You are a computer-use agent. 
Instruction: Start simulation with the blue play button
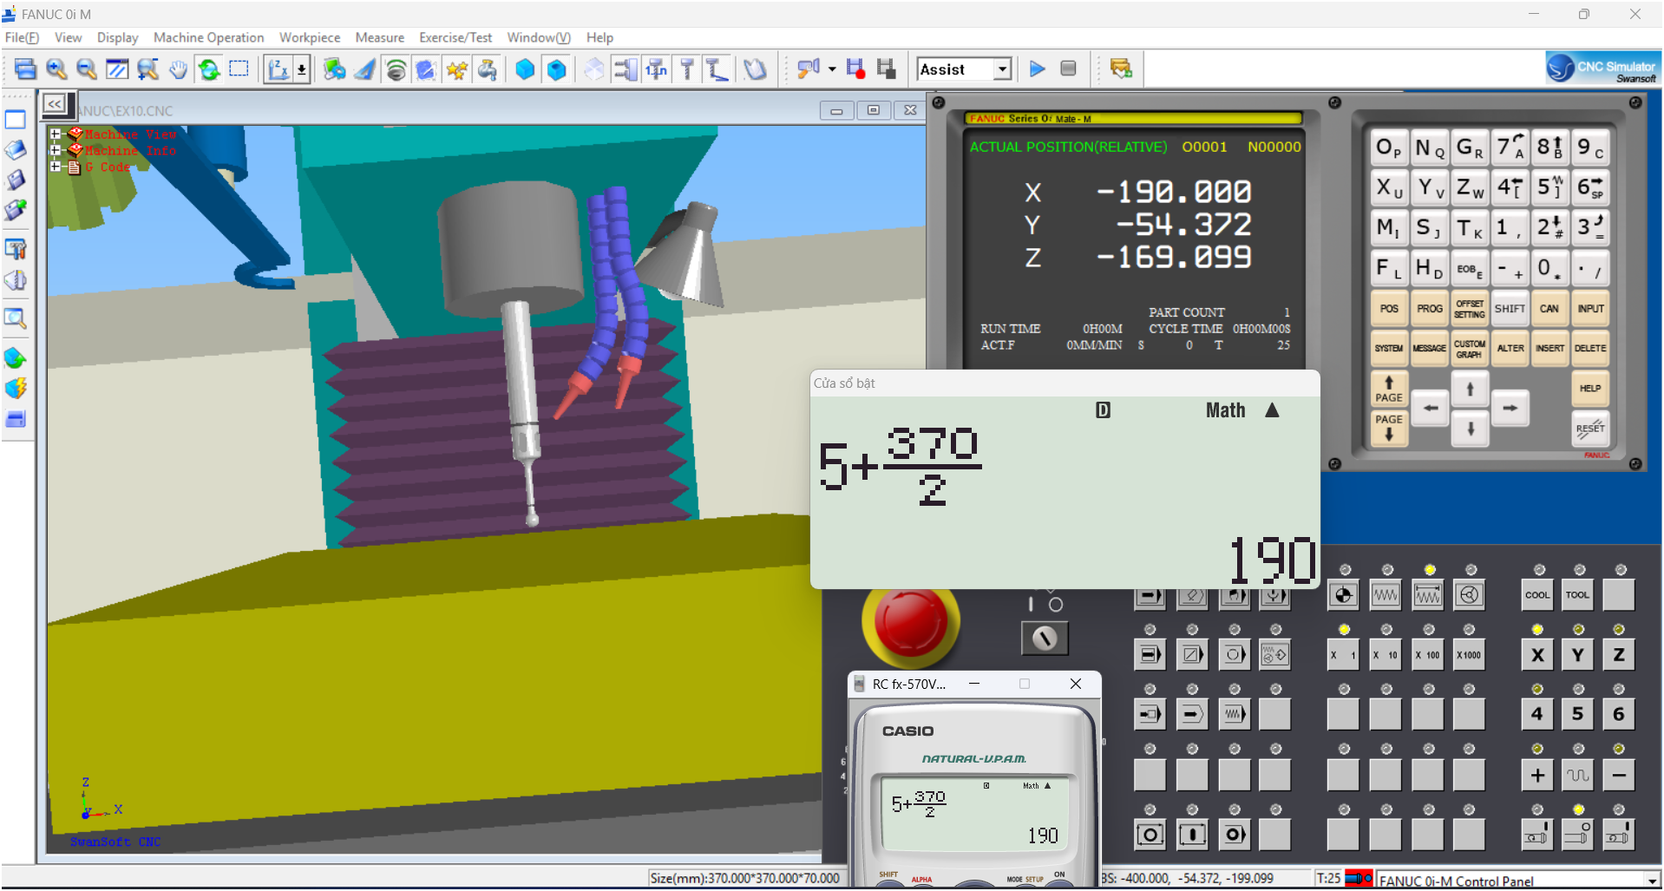point(1038,69)
